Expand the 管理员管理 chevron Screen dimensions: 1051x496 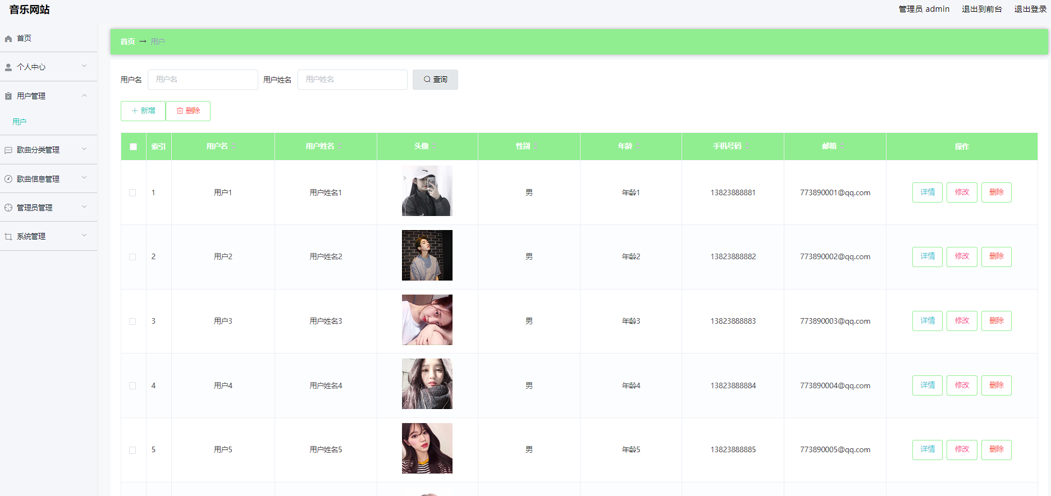84,206
